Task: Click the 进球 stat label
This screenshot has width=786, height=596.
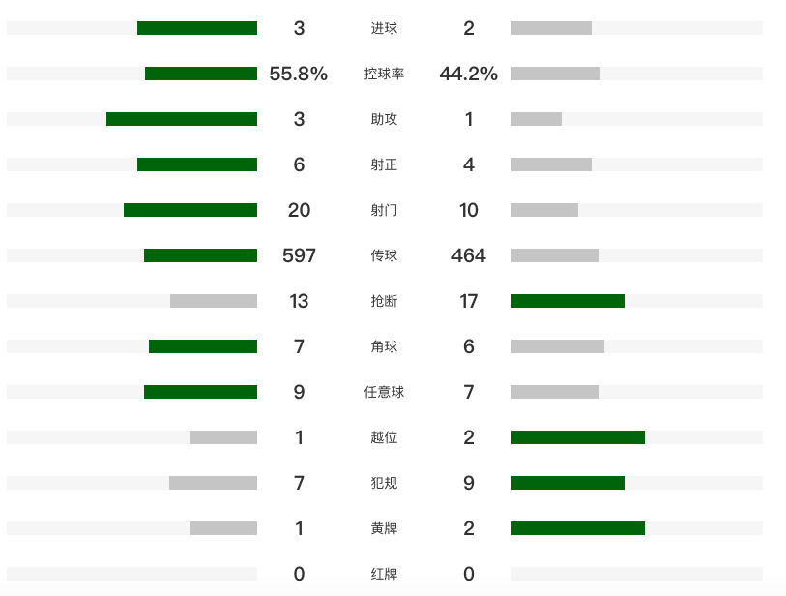Action: pyautogui.click(x=384, y=28)
